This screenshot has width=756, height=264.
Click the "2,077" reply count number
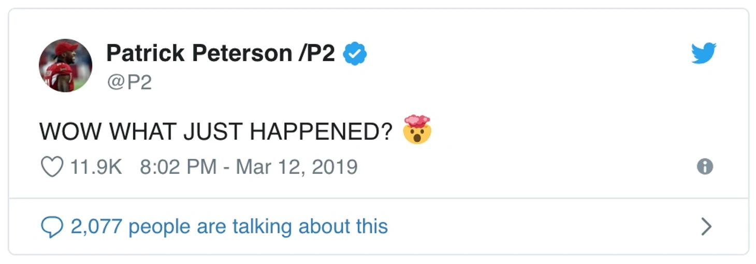96,227
